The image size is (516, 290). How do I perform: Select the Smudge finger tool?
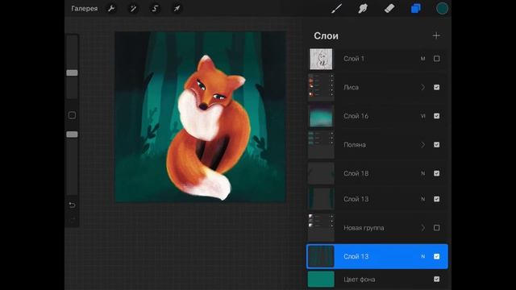point(363,9)
